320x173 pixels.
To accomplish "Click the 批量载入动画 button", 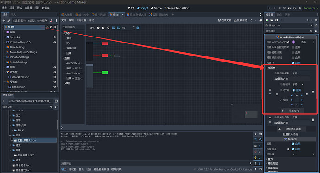I will (290, 134).
